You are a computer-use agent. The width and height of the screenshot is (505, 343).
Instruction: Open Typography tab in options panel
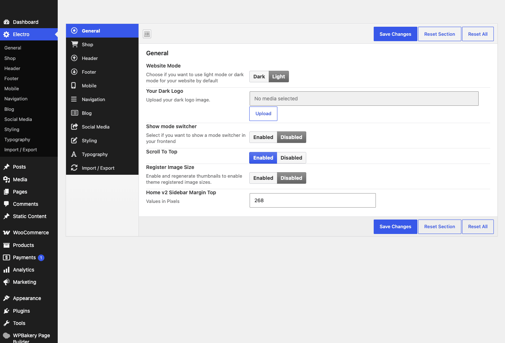click(102, 154)
